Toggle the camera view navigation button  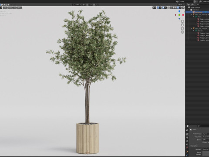tap(182, 28)
